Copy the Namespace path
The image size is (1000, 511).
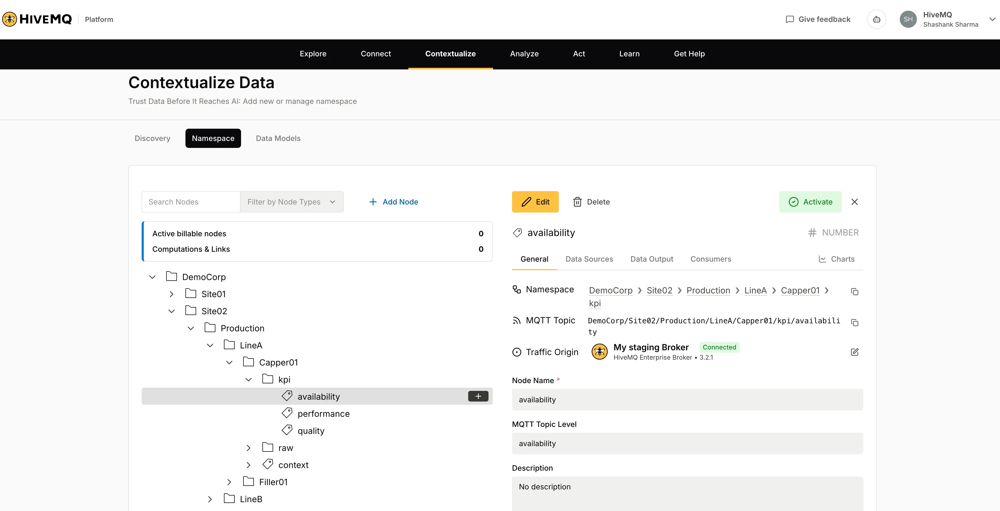tap(854, 291)
